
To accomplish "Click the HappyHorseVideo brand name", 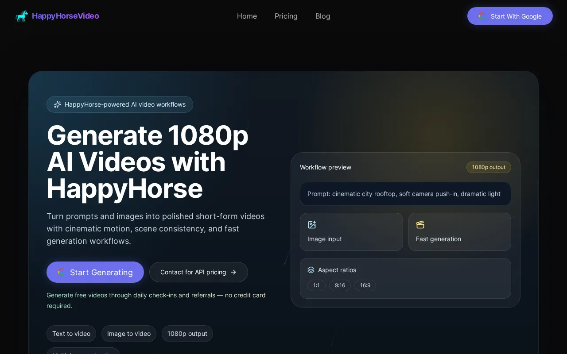I will [x=65, y=16].
